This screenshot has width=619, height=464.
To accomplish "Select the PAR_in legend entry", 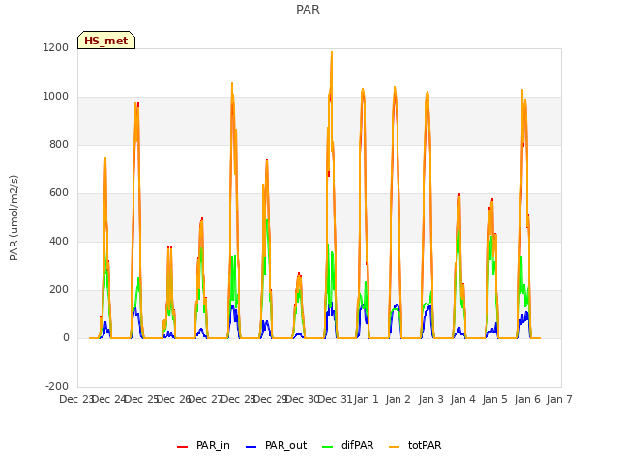I will pyautogui.click(x=203, y=446).
